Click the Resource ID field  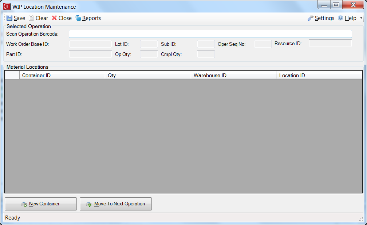pos(330,44)
